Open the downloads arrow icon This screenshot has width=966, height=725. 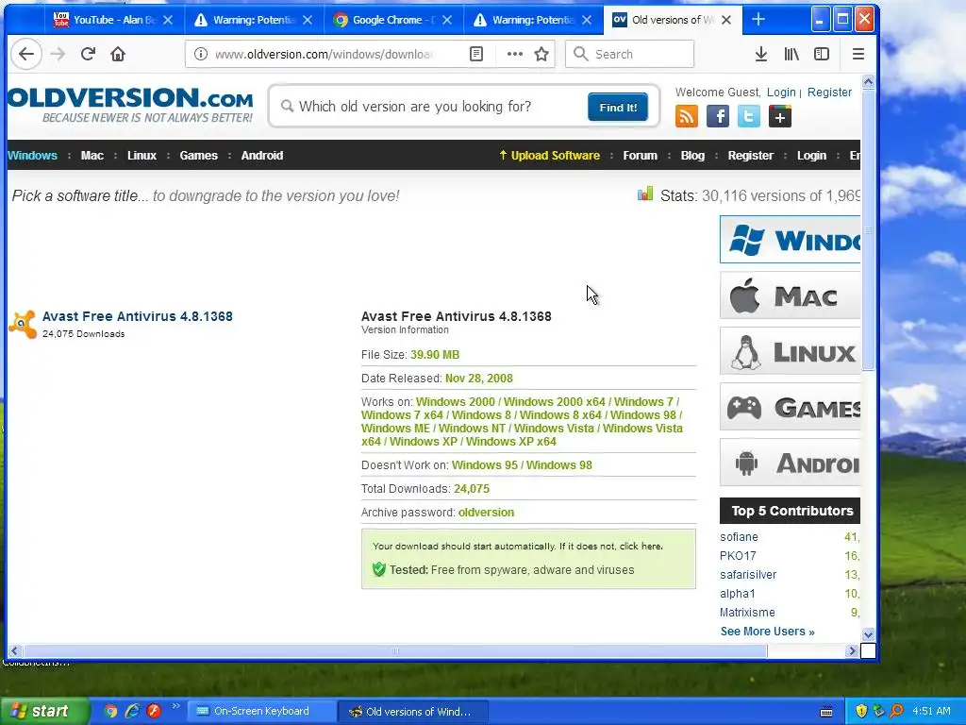pyautogui.click(x=761, y=54)
